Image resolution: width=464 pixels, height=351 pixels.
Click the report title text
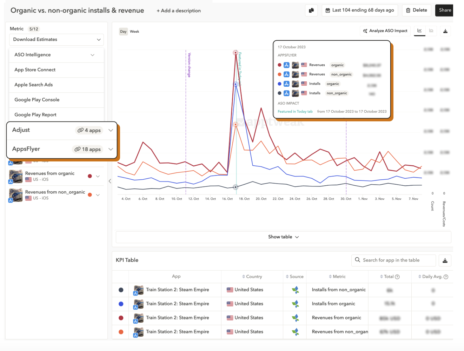pos(77,11)
